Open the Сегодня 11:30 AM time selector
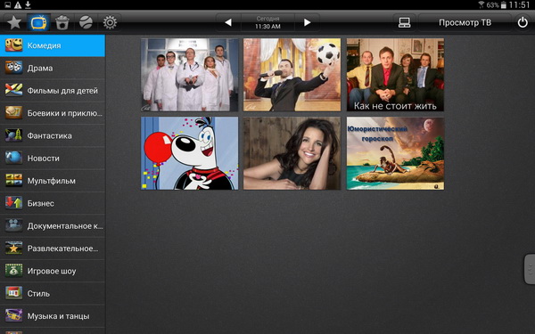The image size is (535, 334). click(x=267, y=22)
